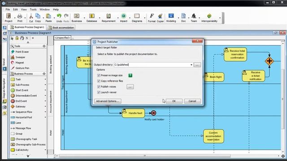This screenshot has width=287, height=161.
Task: Click OK in Project Publisher dialog
Action: (x=174, y=101)
